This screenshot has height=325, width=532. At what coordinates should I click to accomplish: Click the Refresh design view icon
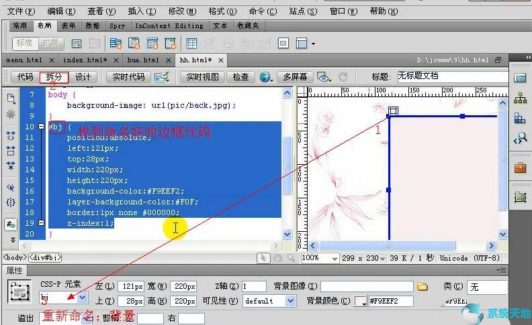tap(343, 77)
